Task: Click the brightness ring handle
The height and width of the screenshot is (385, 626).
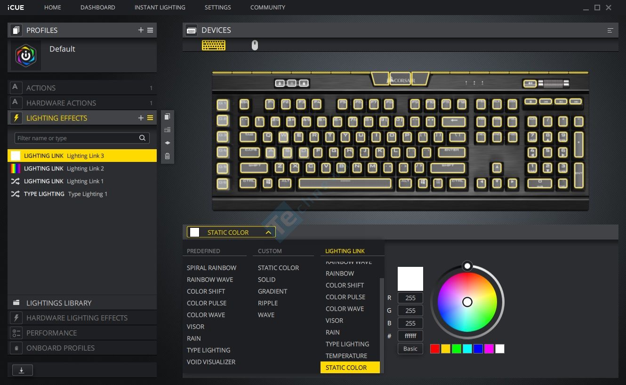Action: tap(467, 266)
